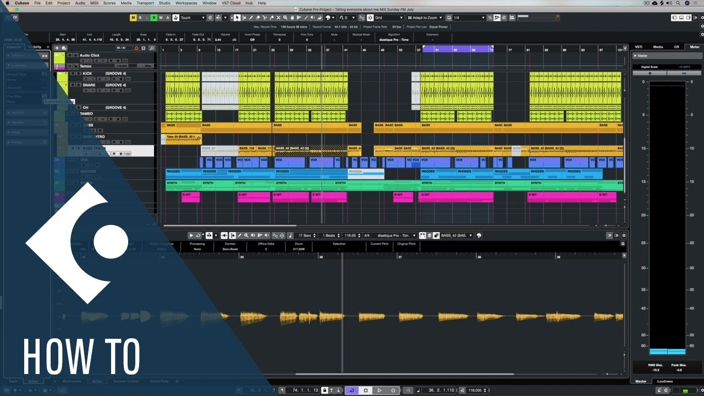Toggle global Read automation R button
The width and height of the screenshot is (704, 396).
coord(153,18)
